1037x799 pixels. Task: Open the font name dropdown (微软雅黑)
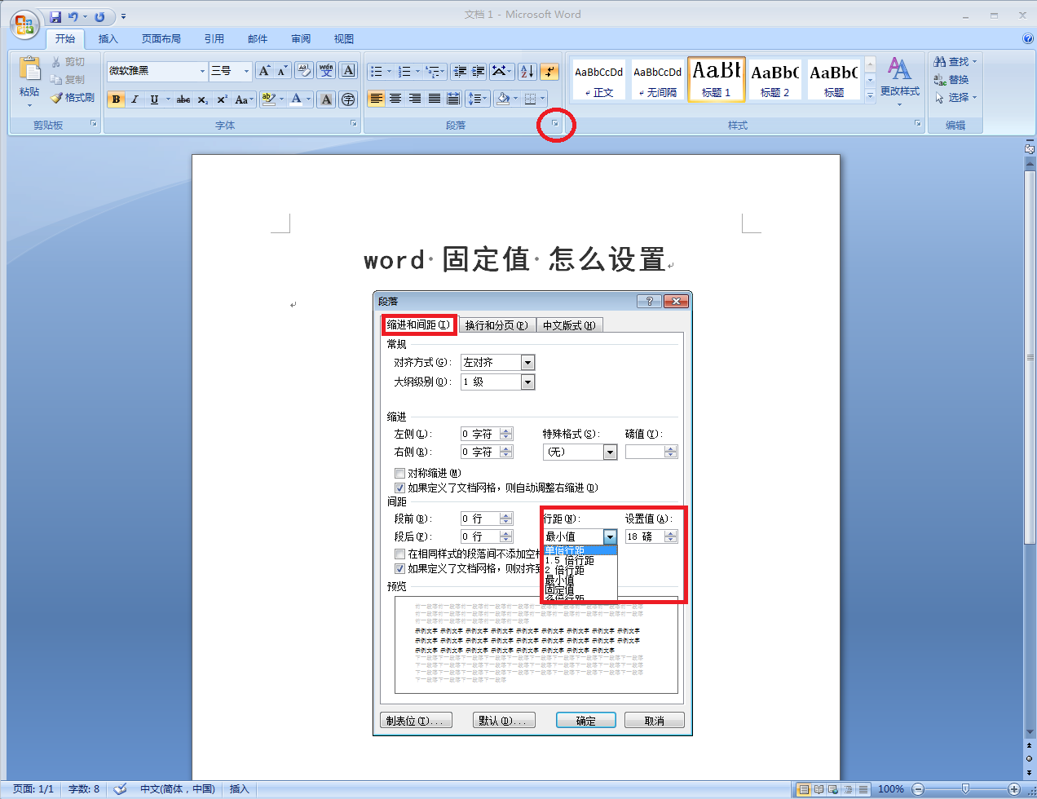pos(202,72)
